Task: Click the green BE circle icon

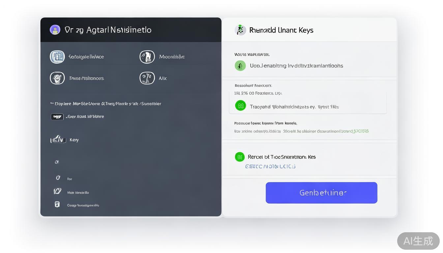Action: pyautogui.click(x=240, y=156)
